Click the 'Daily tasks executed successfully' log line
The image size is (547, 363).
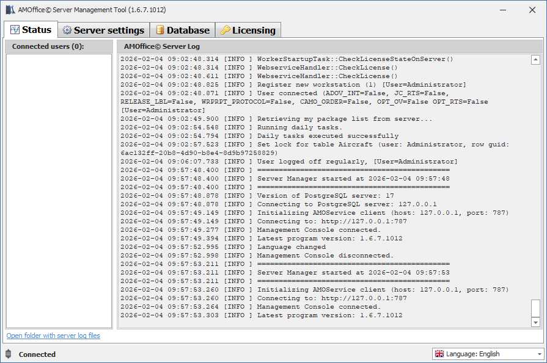[328, 136]
